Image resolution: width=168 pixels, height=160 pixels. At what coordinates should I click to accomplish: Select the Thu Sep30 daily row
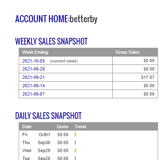[x=88, y=142]
